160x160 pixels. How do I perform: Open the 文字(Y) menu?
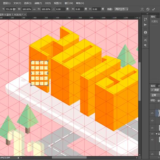[x=17, y=3]
